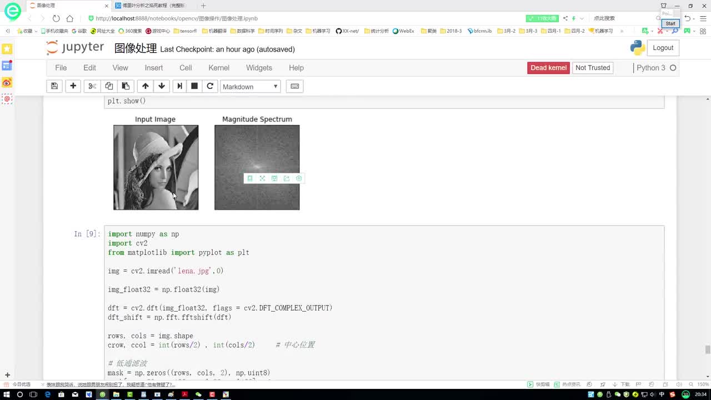Open the Help menu
The width and height of the screenshot is (711, 400).
tap(296, 68)
